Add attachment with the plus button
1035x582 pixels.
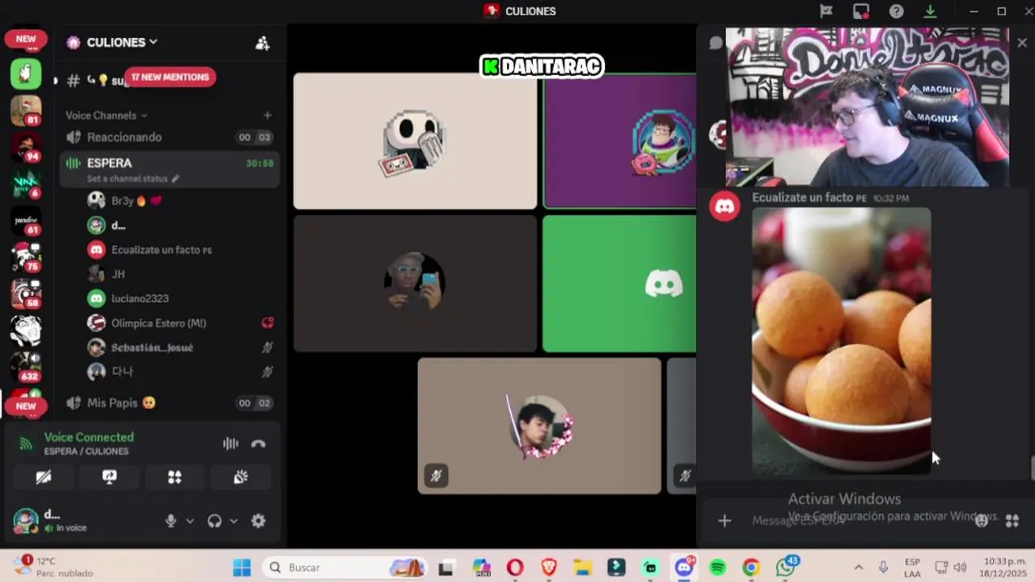pos(724,521)
